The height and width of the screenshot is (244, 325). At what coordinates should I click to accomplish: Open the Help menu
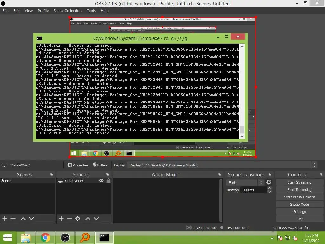pyautogui.click(x=104, y=11)
